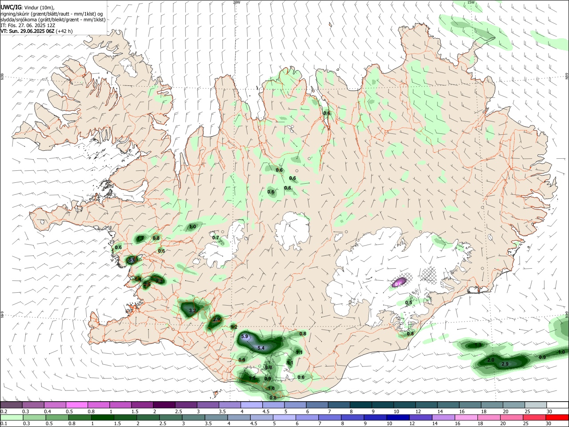Click the 0.5 value south of Vatnajökull
The image size is (569, 427).
409,303
